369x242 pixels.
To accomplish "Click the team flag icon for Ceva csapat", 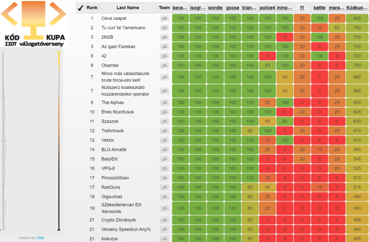I will click(x=164, y=18).
